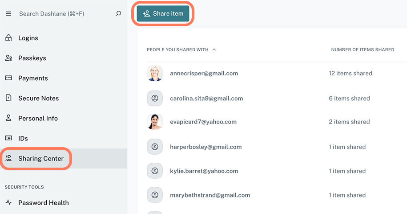Viewport: 407px width, 214px height.
Task: Select annecrisper@gmail.com
Action: (x=204, y=73)
